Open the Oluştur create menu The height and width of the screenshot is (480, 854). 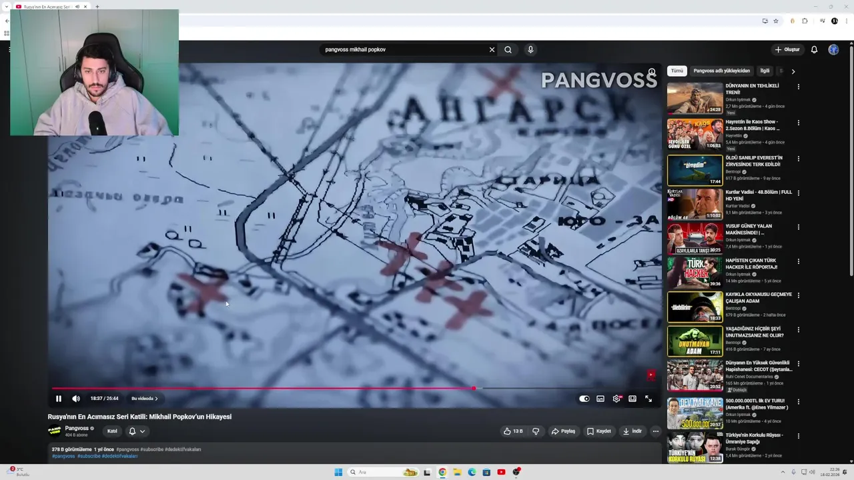787,49
